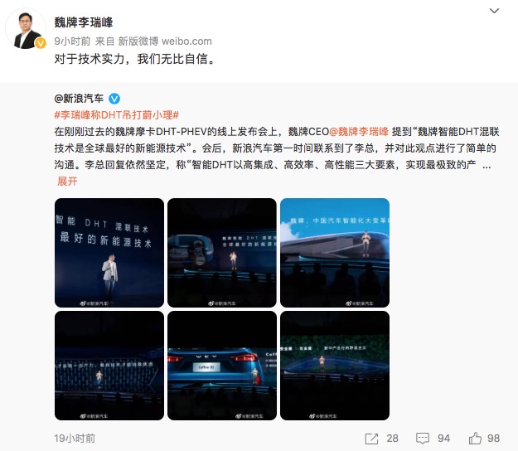Image resolution: width=518 pixels, height=451 pixels.
Task: Like the post with thumbs-up icon
Action: coord(475,438)
